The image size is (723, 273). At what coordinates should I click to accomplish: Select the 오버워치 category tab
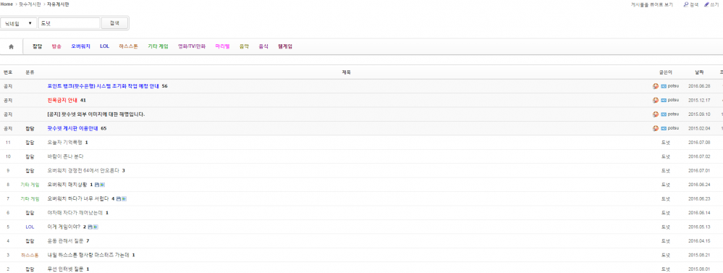80,46
